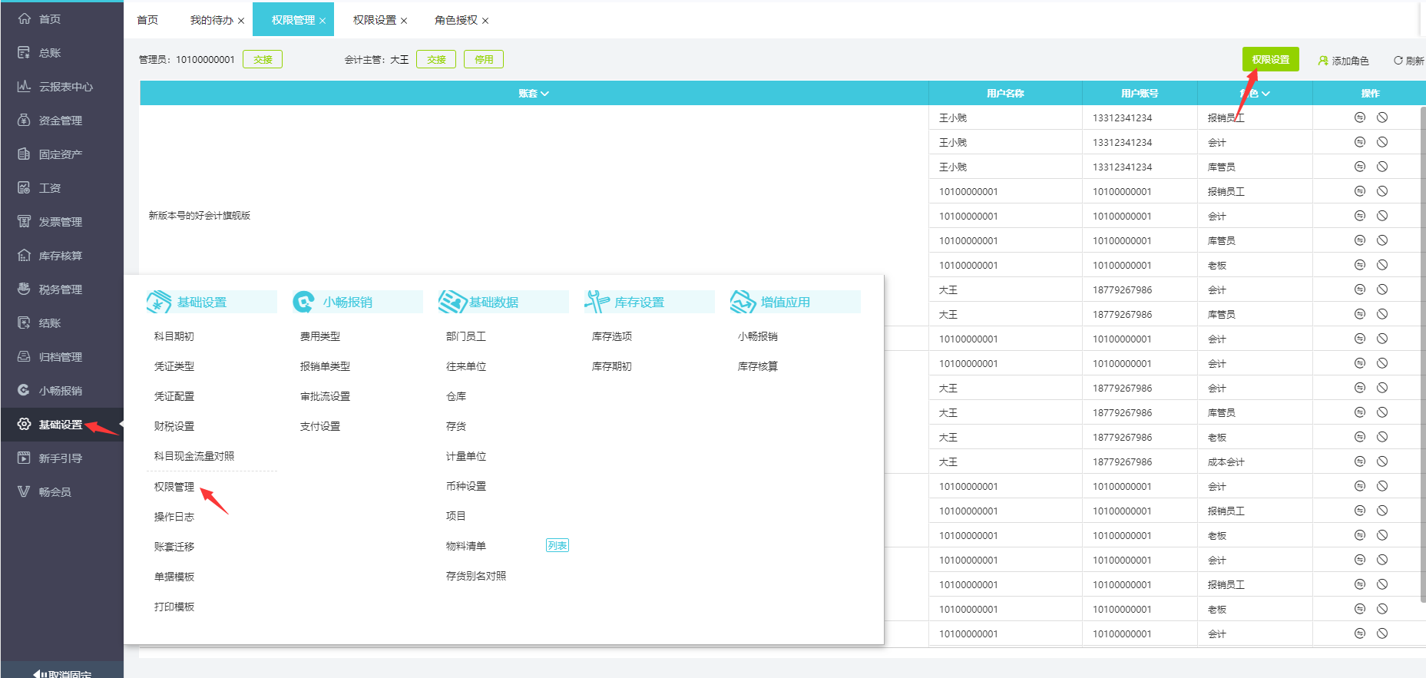Open 畅会员 via the V icon

24,492
